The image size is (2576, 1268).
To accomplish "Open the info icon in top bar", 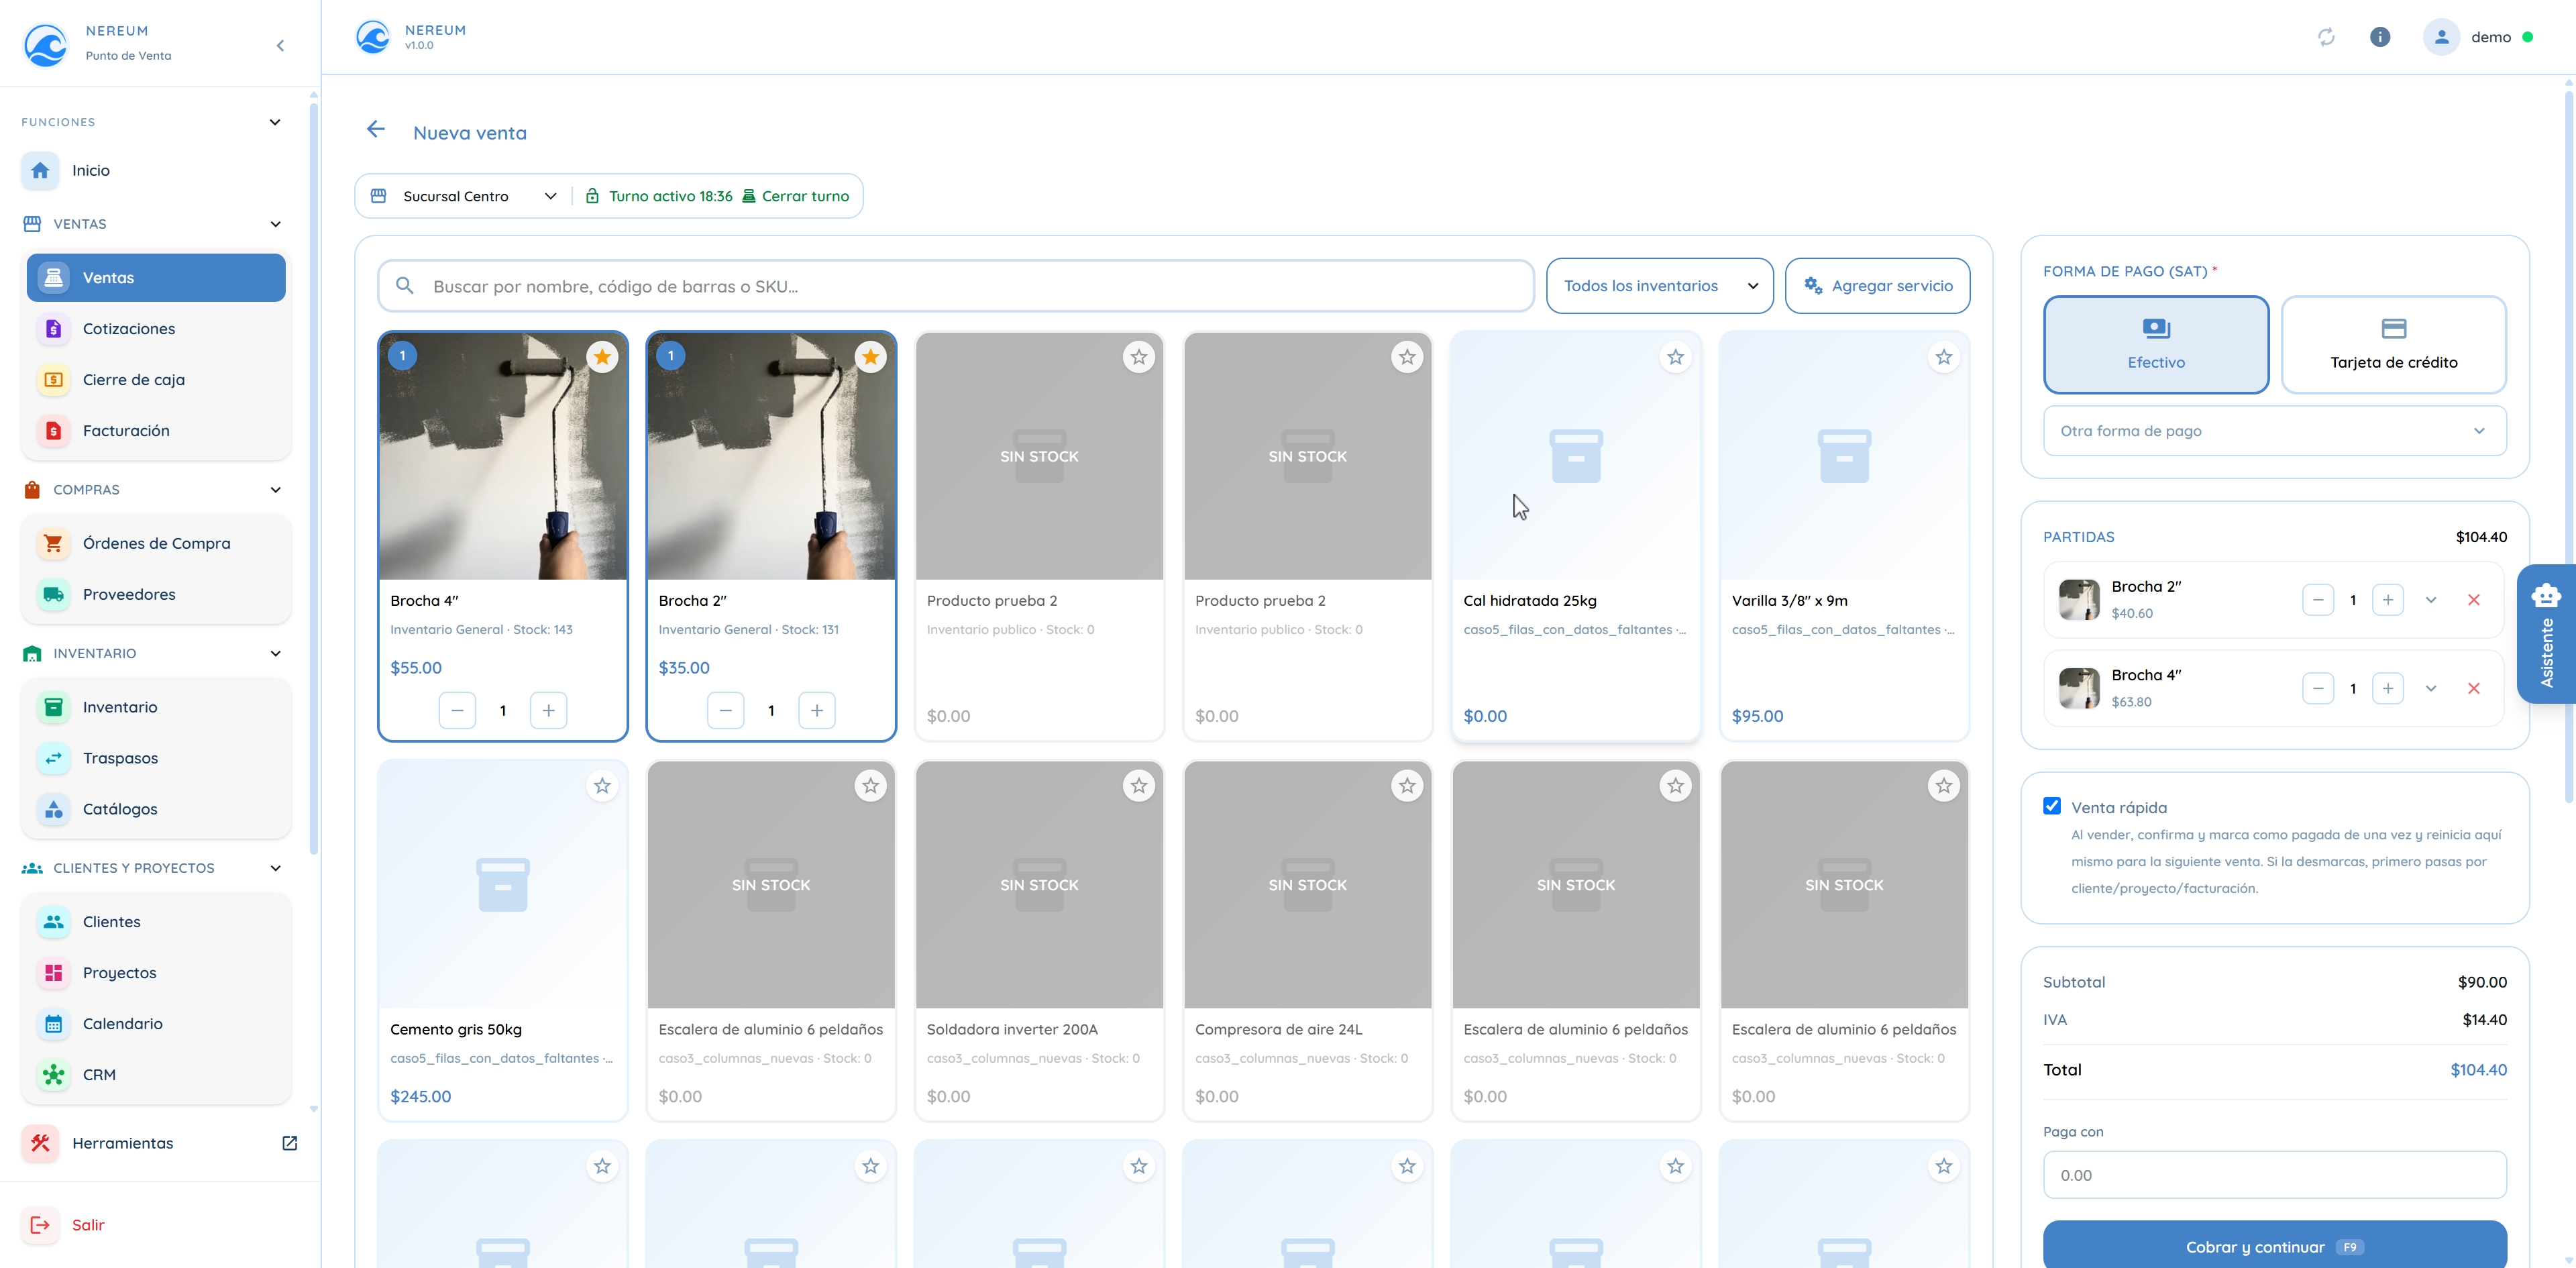I will (x=2380, y=37).
